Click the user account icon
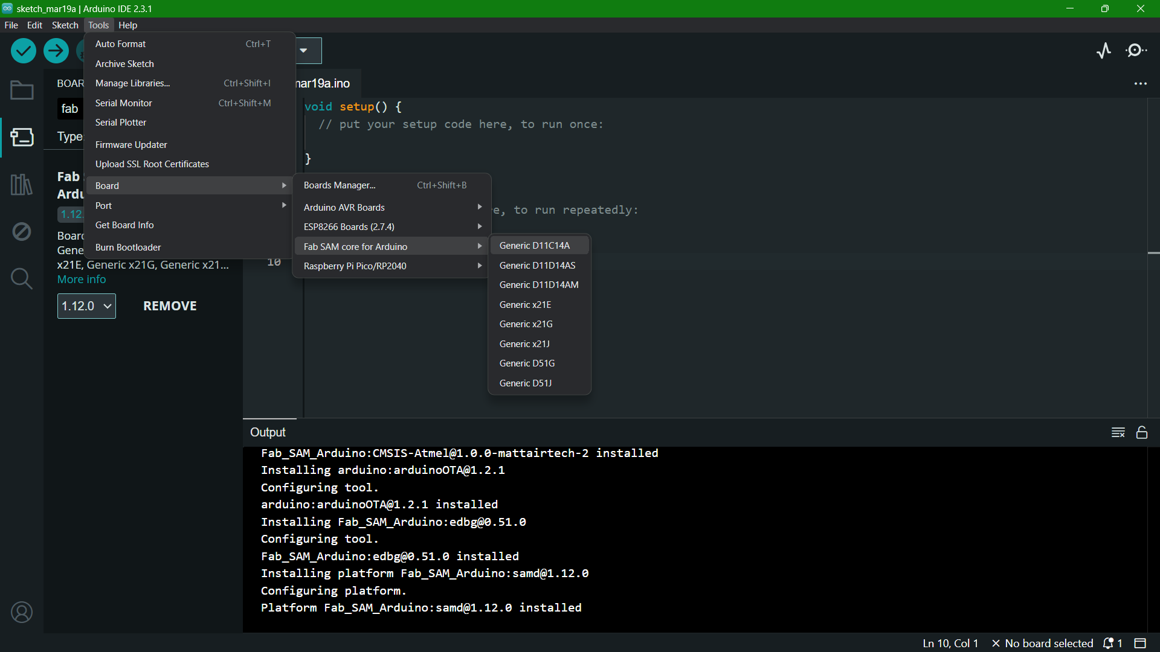The width and height of the screenshot is (1160, 652). coord(22,612)
